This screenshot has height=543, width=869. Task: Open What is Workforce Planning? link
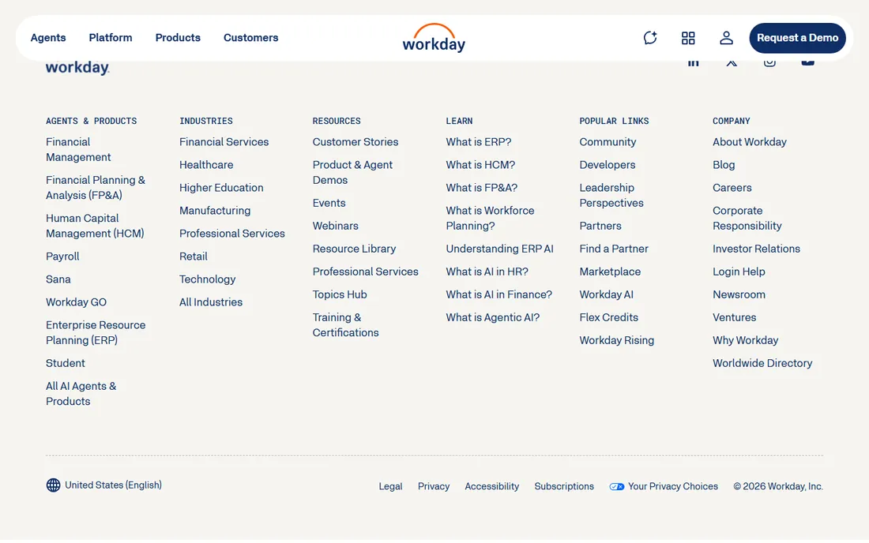(x=491, y=218)
